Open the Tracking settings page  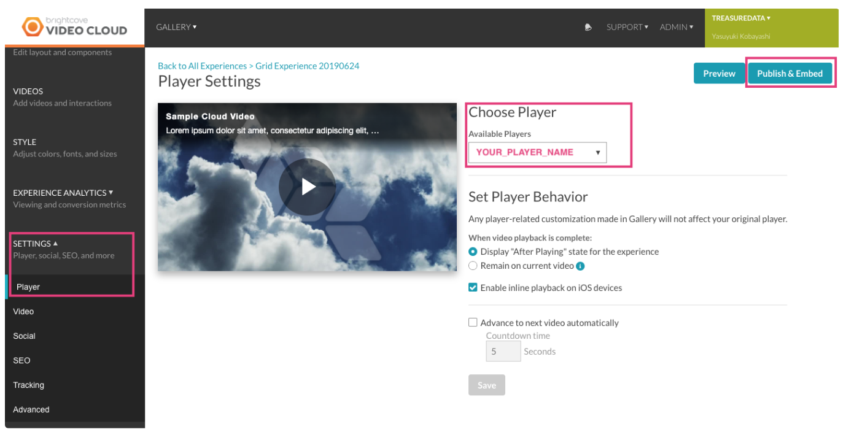[x=29, y=385]
